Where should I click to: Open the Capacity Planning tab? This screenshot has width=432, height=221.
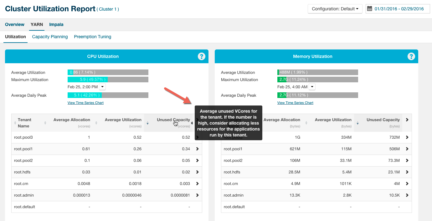point(50,37)
